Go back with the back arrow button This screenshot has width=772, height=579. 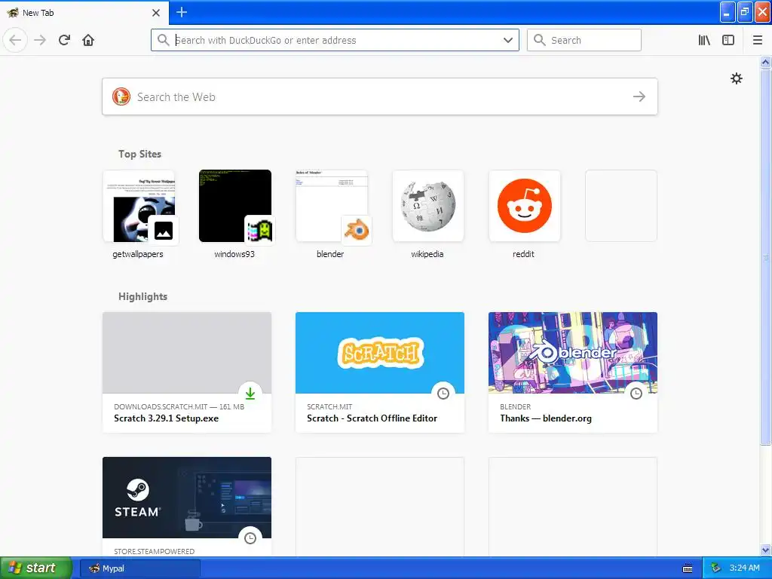click(x=15, y=40)
